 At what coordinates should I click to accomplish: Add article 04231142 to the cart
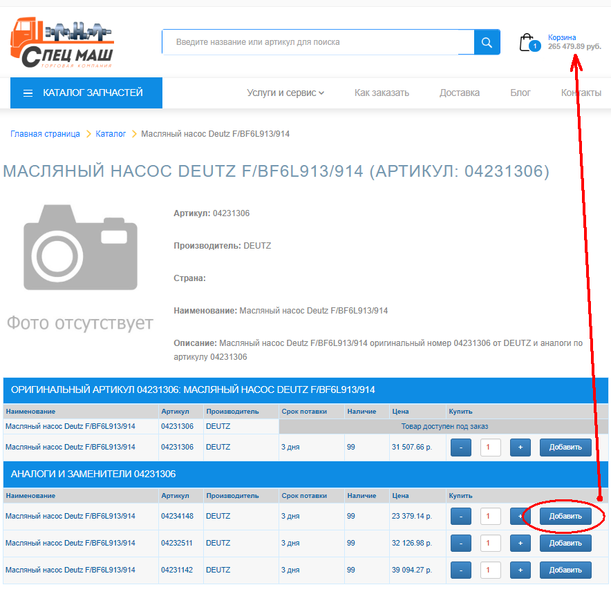click(565, 570)
